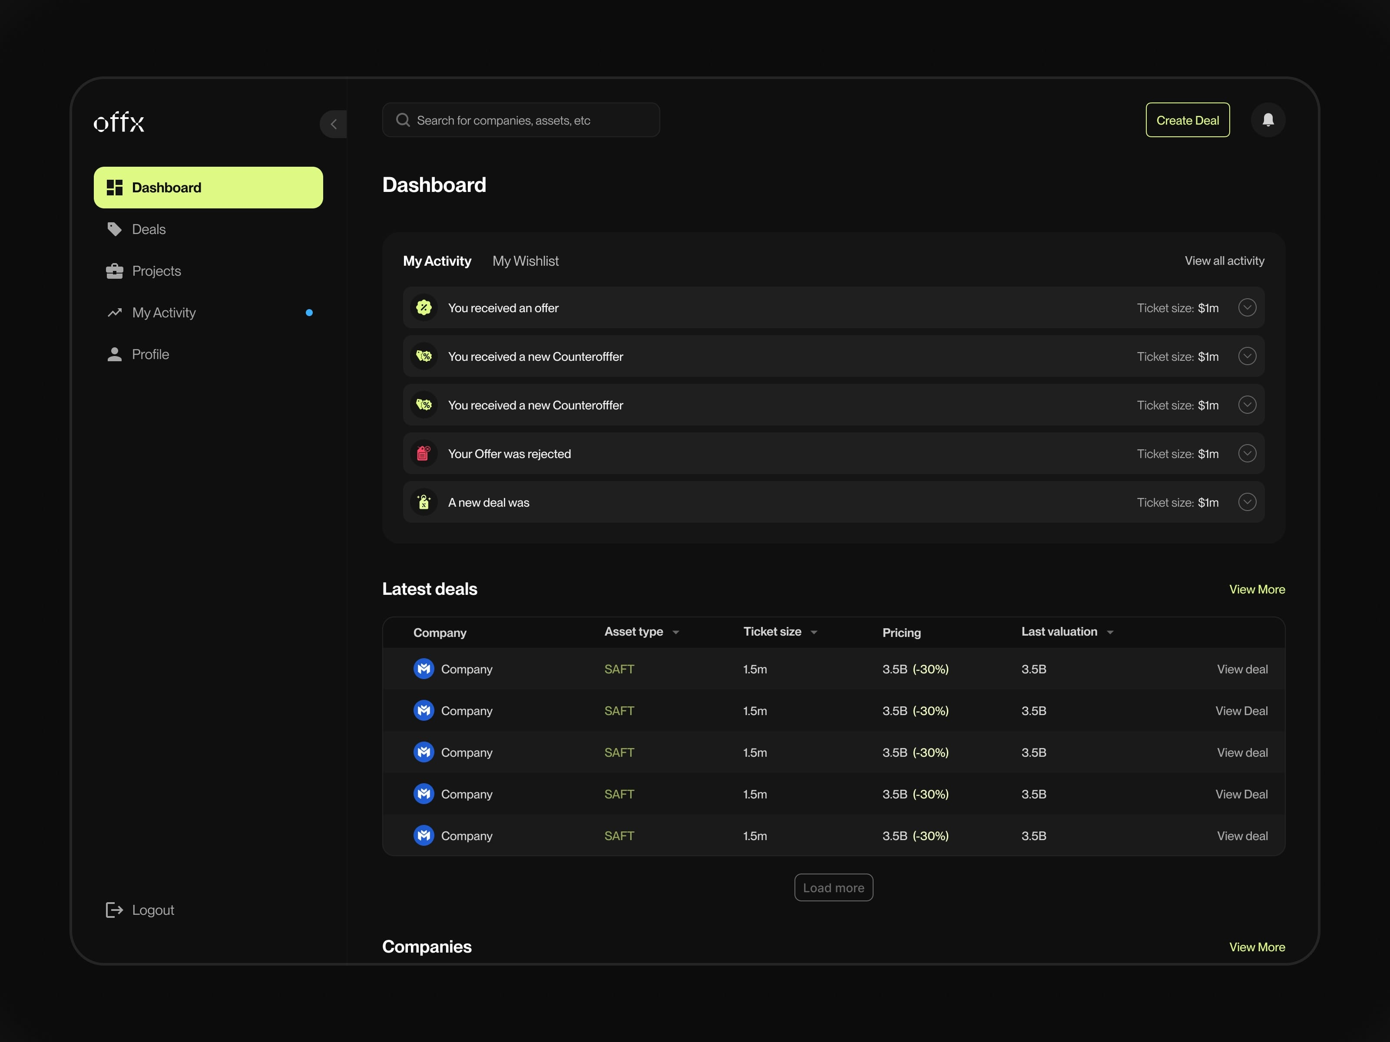1390x1042 pixels.
Task: Expand the 'A new deal was' row
Action: [x=1247, y=502]
